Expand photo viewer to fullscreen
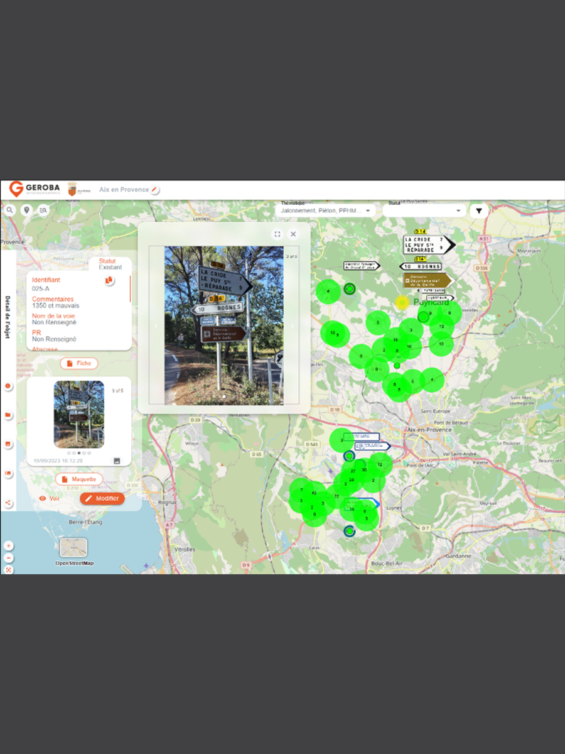This screenshot has height=754, width=565. 277,234
